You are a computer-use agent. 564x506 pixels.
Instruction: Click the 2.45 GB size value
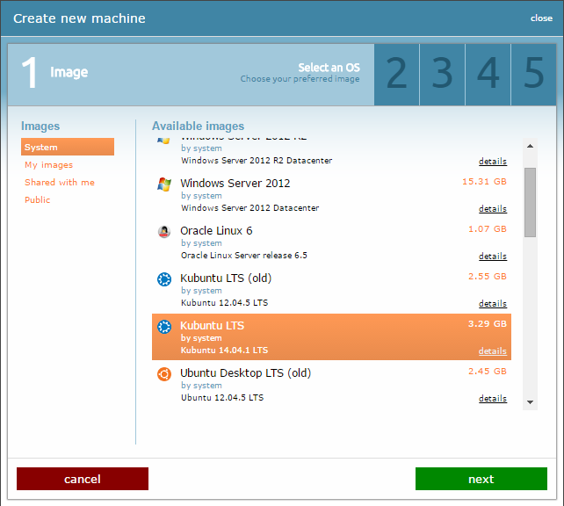pos(488,372)
